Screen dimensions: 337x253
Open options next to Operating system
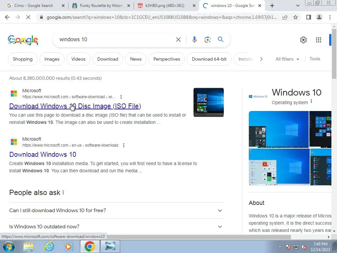coord(311,101)
